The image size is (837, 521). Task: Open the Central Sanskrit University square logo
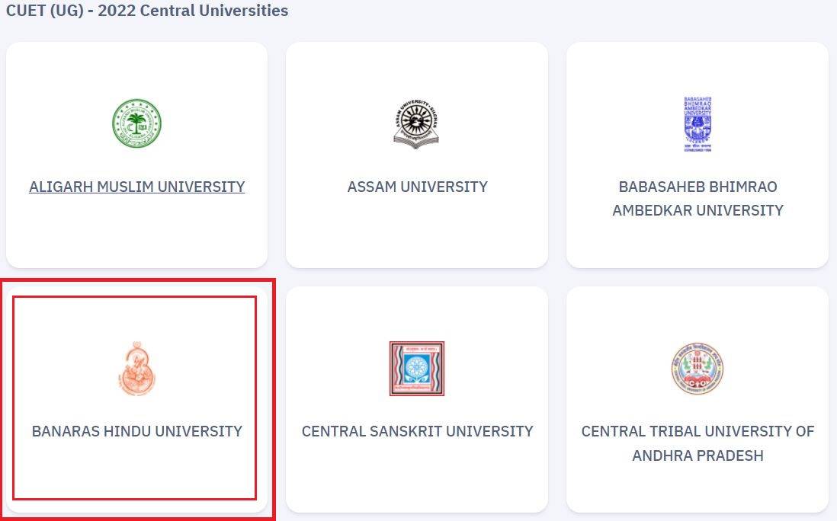tap(417, 369)
